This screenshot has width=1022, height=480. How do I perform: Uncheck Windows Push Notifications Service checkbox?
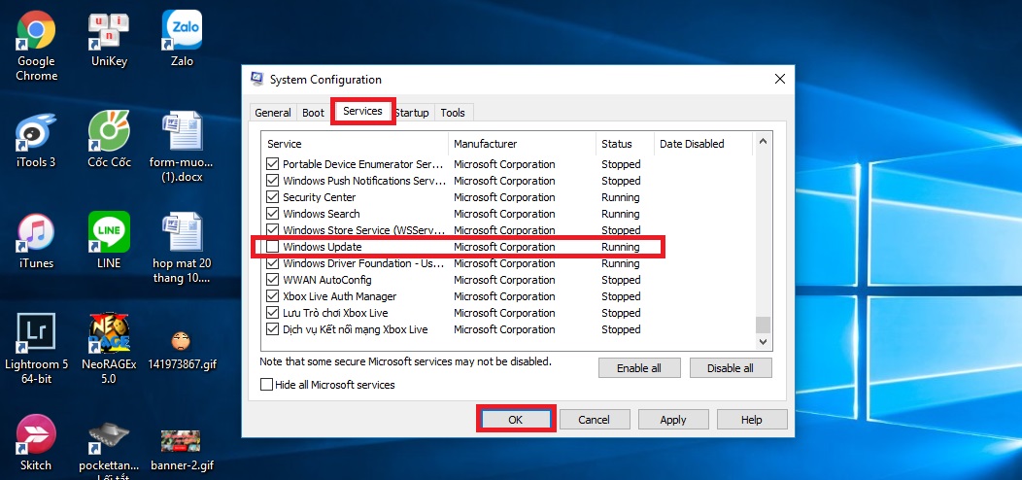click(272, 181)
